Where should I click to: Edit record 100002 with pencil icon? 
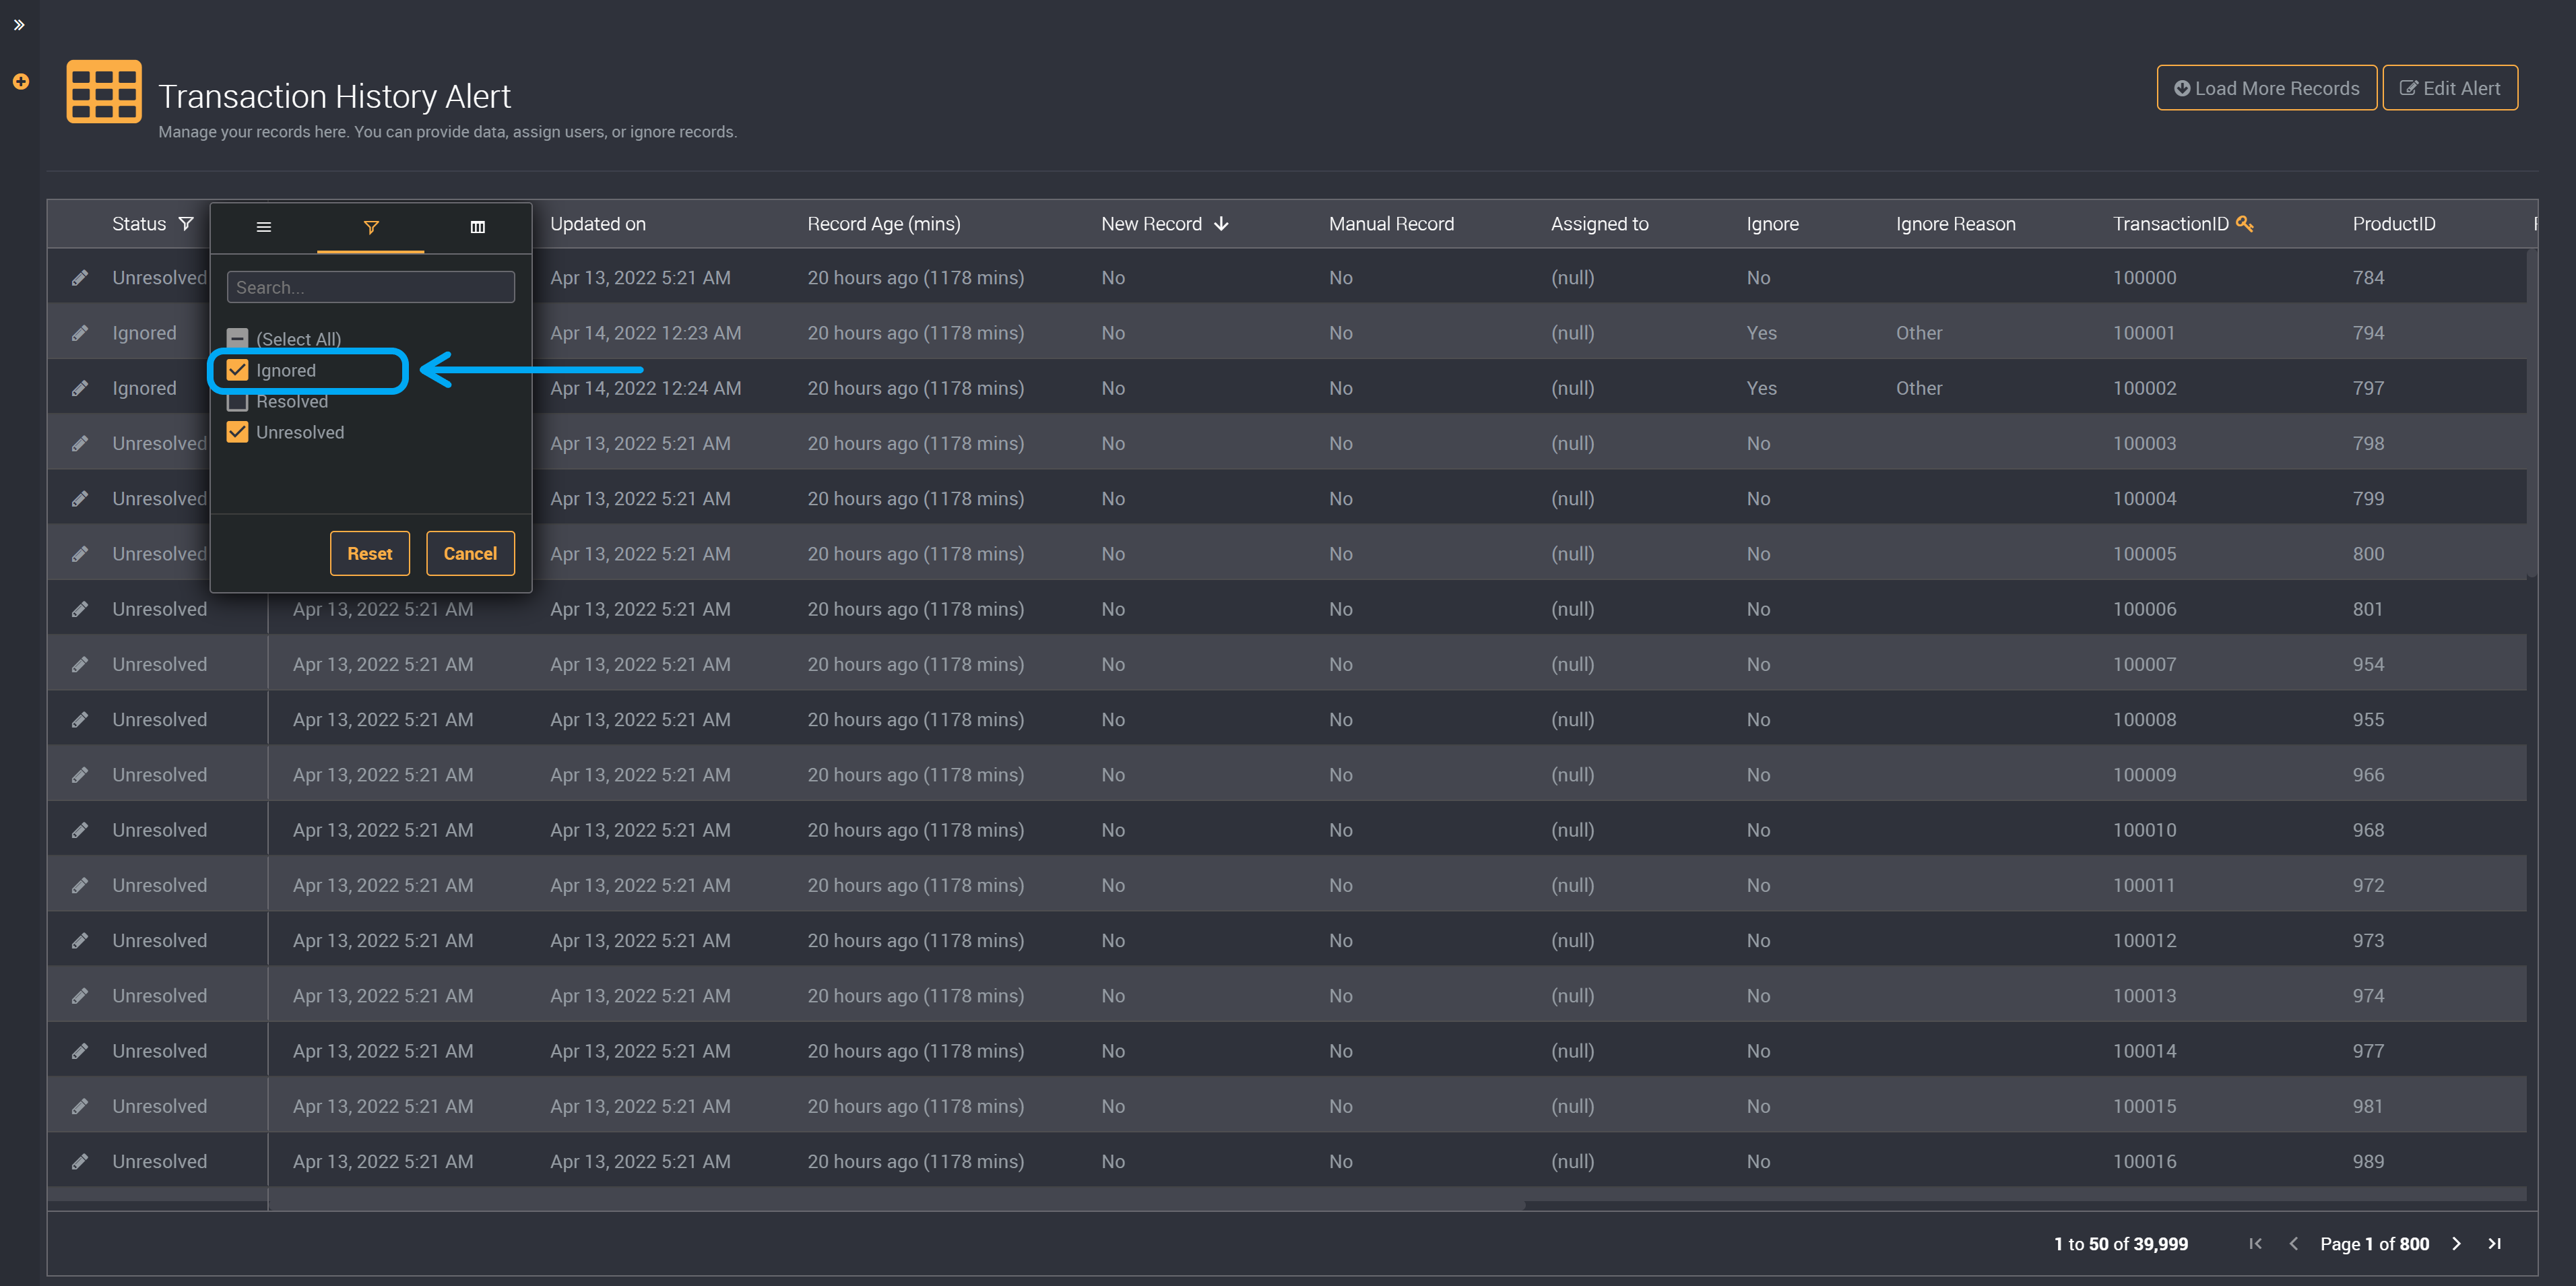point(80,388)
